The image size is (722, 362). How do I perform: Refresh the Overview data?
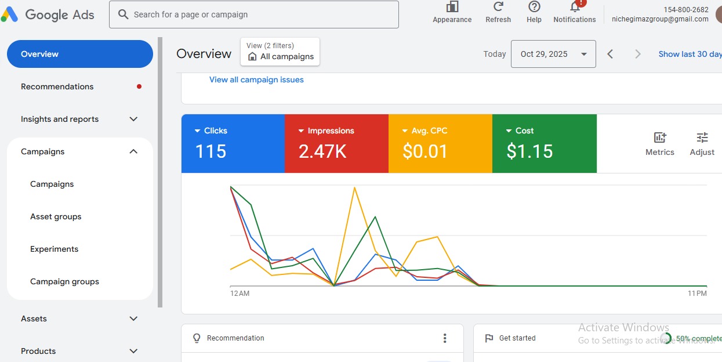point(498,13)
